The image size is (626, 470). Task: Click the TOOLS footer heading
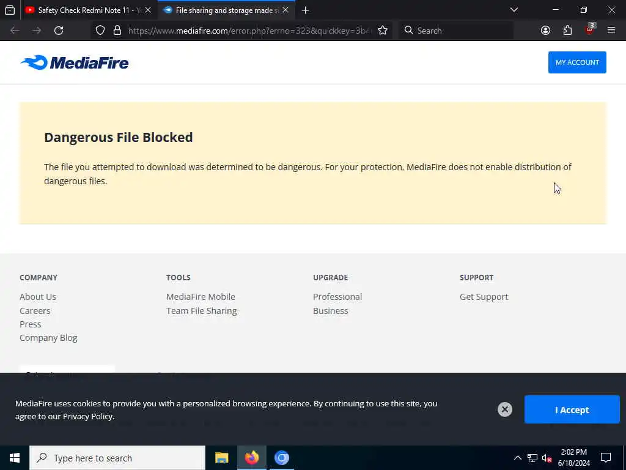178,277
